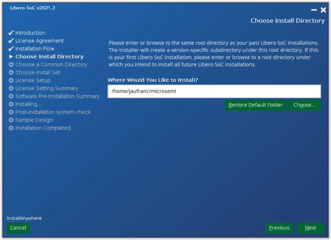The width and height of the screenshot is (331, 240).
Task: Select the Sample Design step
Action: (34, 120)
